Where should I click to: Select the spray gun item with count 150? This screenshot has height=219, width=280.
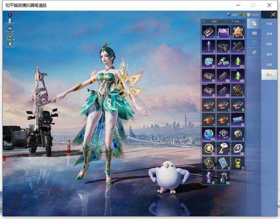point(223,178)
